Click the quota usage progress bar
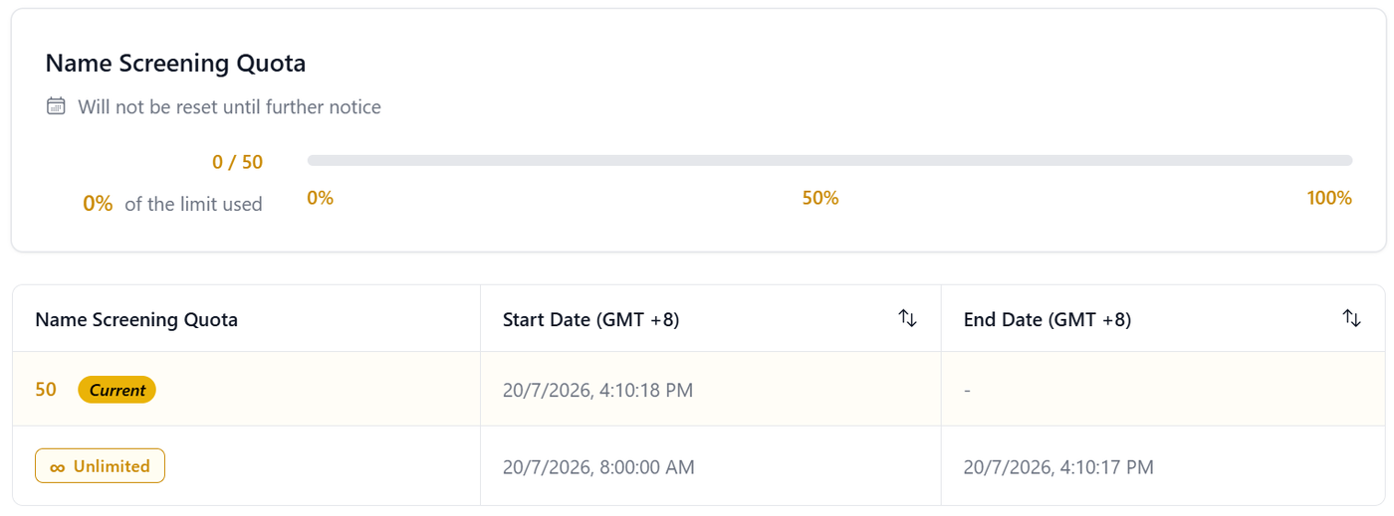This screenshot has width=1394, height=516. tap(829, 160)
